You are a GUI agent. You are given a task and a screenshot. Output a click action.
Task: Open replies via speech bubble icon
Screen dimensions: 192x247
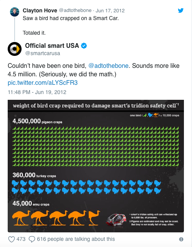point(32,239)
